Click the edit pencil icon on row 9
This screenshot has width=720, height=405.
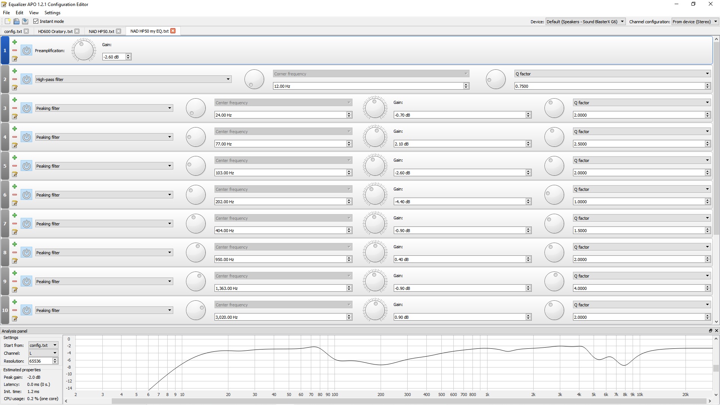pyautogui.click(x=14, y=290)
